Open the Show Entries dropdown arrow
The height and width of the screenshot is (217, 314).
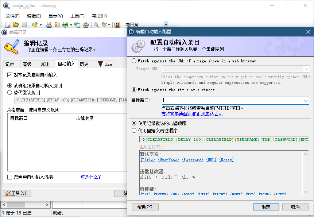(109, 25)
